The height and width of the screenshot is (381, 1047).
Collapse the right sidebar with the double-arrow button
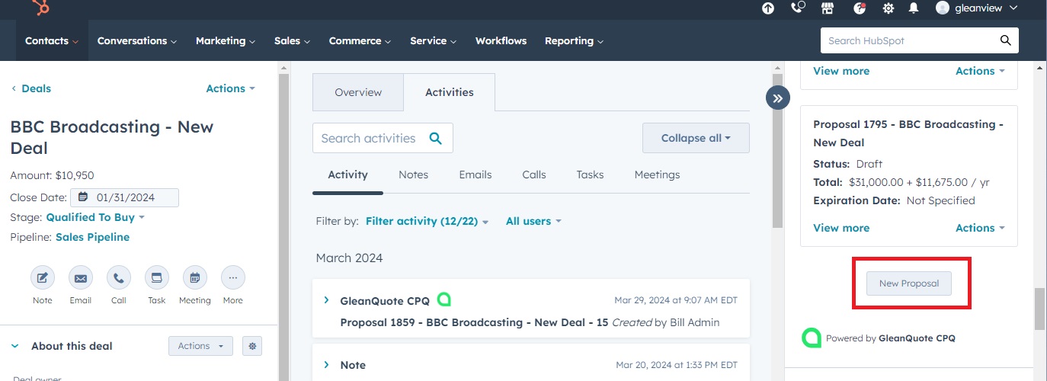(778, 98)
